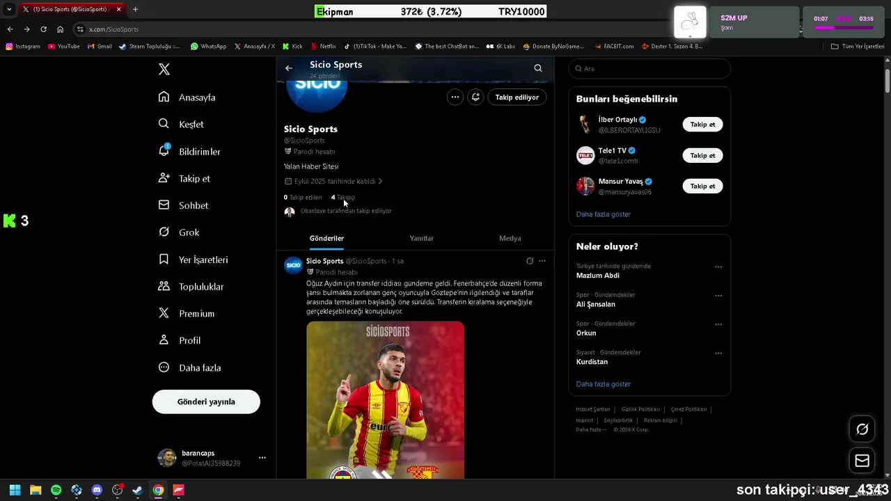The width and height of the screenshot is (891, 501).
Task: Click Okanlove tarafından takip ediliyor
Action: pyautogui.click(x=346, y=211)
